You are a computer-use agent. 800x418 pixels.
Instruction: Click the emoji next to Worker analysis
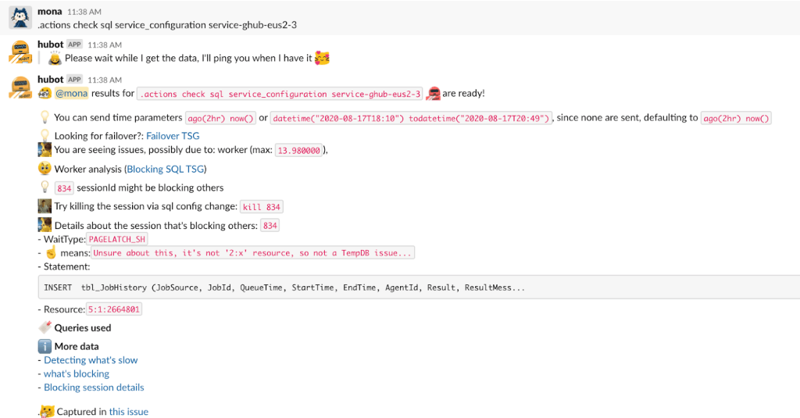click(45, 169)
